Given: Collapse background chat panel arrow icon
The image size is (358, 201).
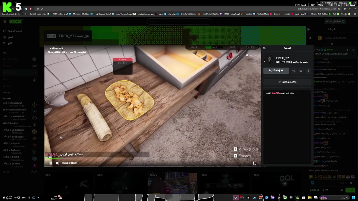Looking at the screenshot, I should coord(308,29).
